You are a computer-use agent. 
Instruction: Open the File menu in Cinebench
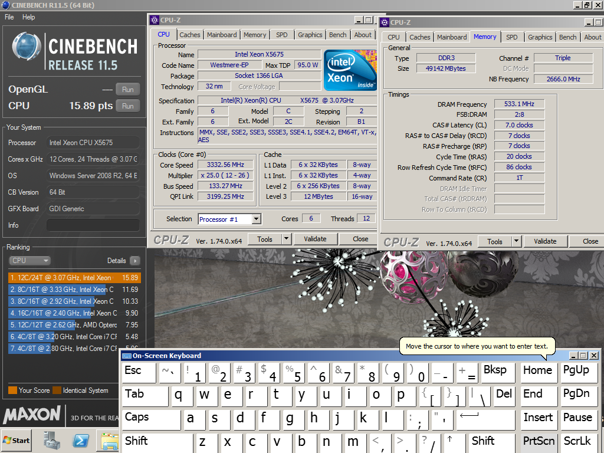tap(9, 17)
